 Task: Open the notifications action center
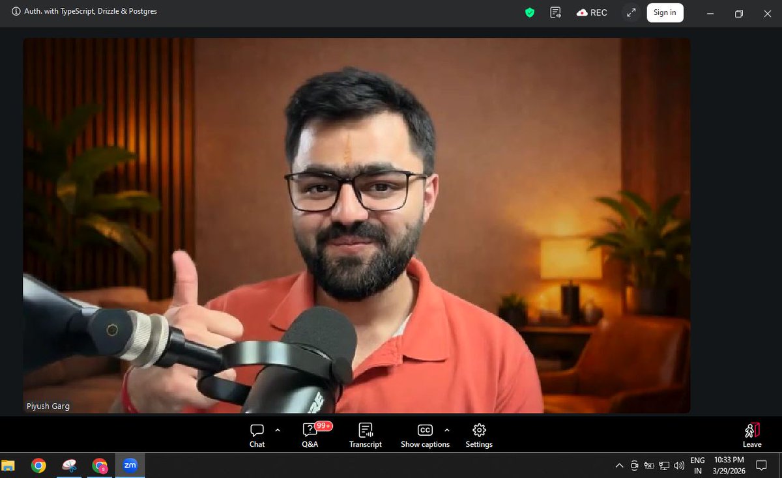pos(761,466)
